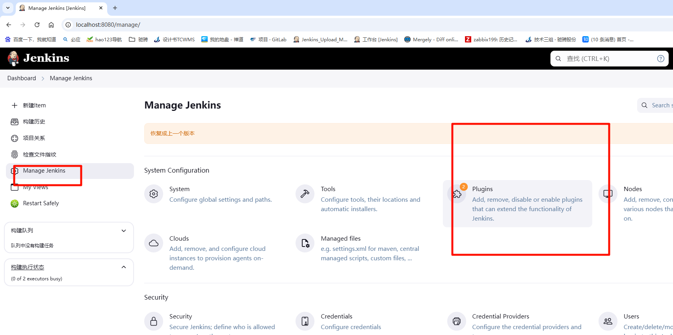Click the 项目关系 sidebar icon
The height and width of the screenshot is (335, 673).
15,138
